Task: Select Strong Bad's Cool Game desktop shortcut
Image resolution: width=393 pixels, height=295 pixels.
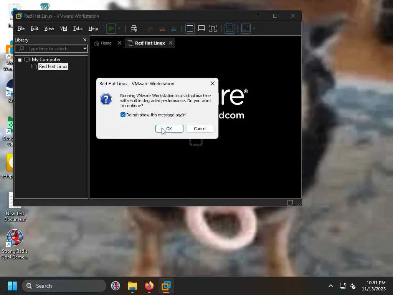Action: click(15, 245)
